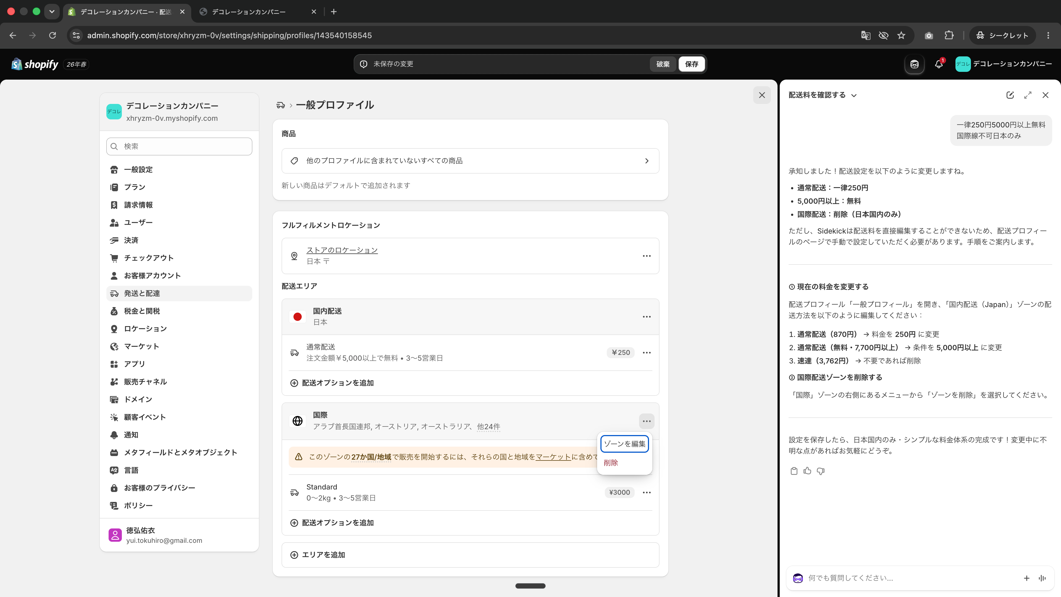Open notifications bell icon

[x=939, y=64]
